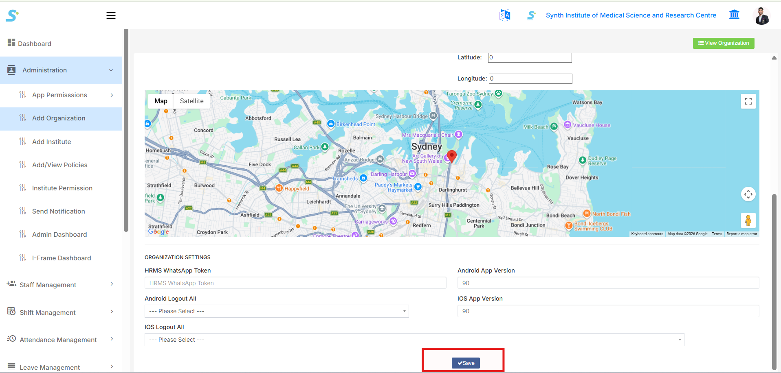
Task: Click the Street View pegman icon
Action: pos(748,220)
